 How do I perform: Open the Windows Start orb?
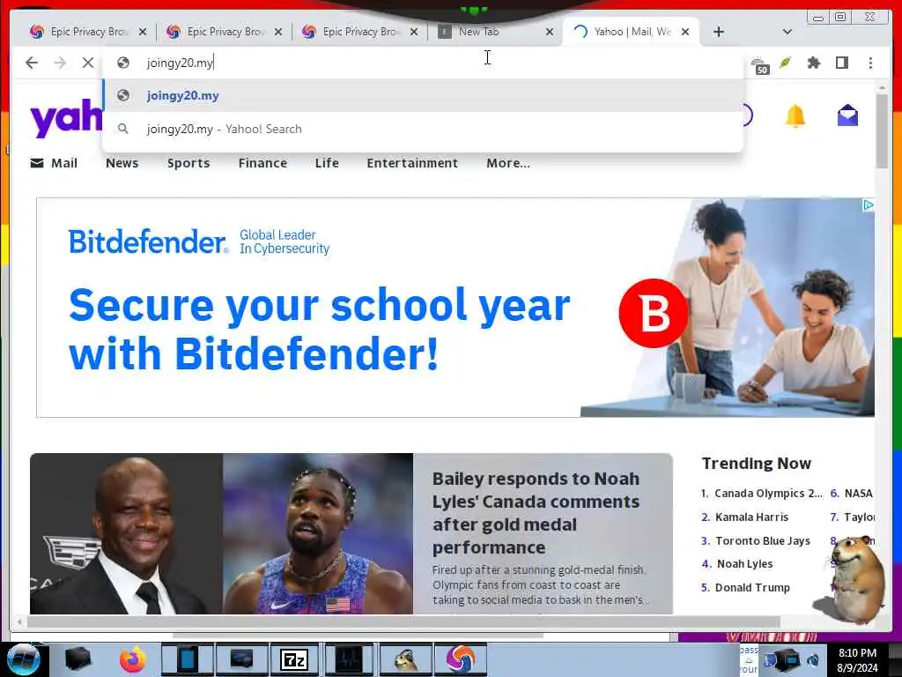tap(23, 659)
